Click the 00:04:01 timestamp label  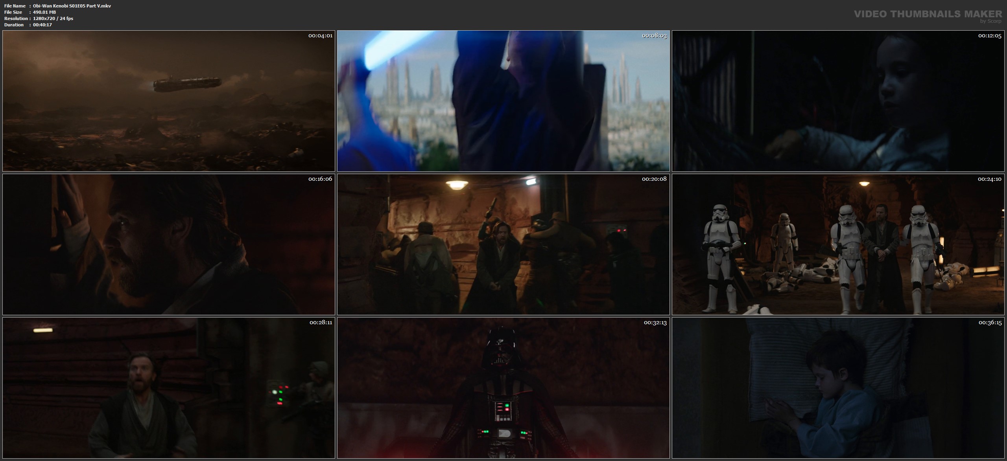[320, 36]
